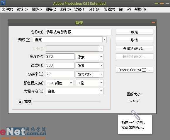This screenshot has height=140, width=170.
Task: Click the 高度 height value field
Action: click(60, 65)
